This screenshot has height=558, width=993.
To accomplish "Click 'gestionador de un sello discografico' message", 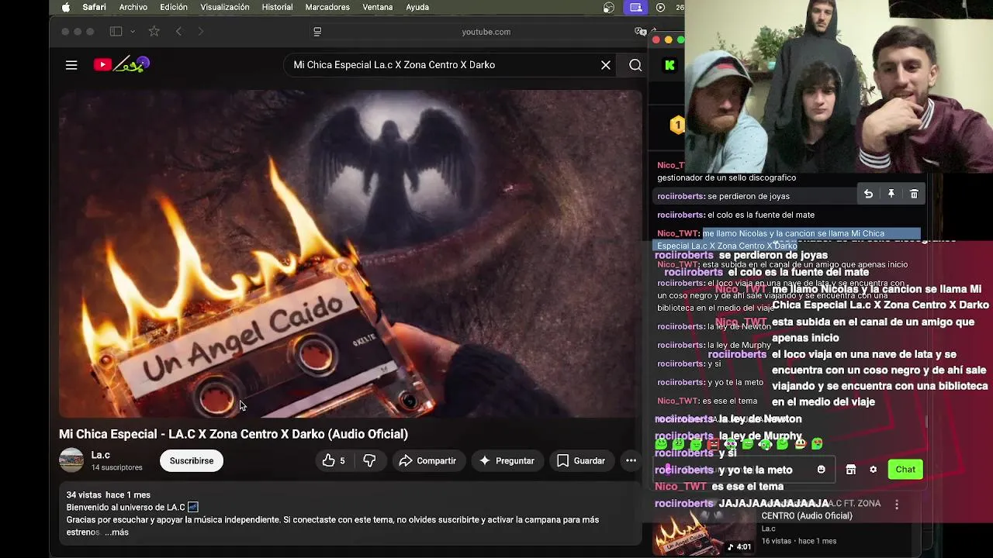I will click(726, 178).
